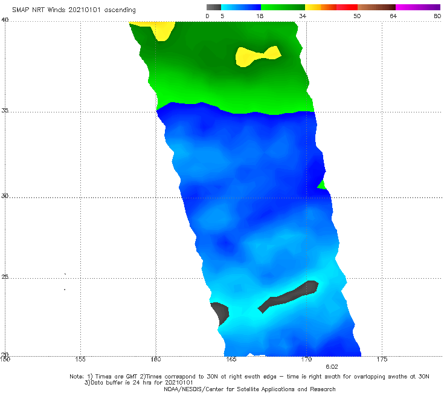
Task: Click the 'NOAA/NESDIS/Center for Satellite Applications' credit
Action: click(249, 389)
